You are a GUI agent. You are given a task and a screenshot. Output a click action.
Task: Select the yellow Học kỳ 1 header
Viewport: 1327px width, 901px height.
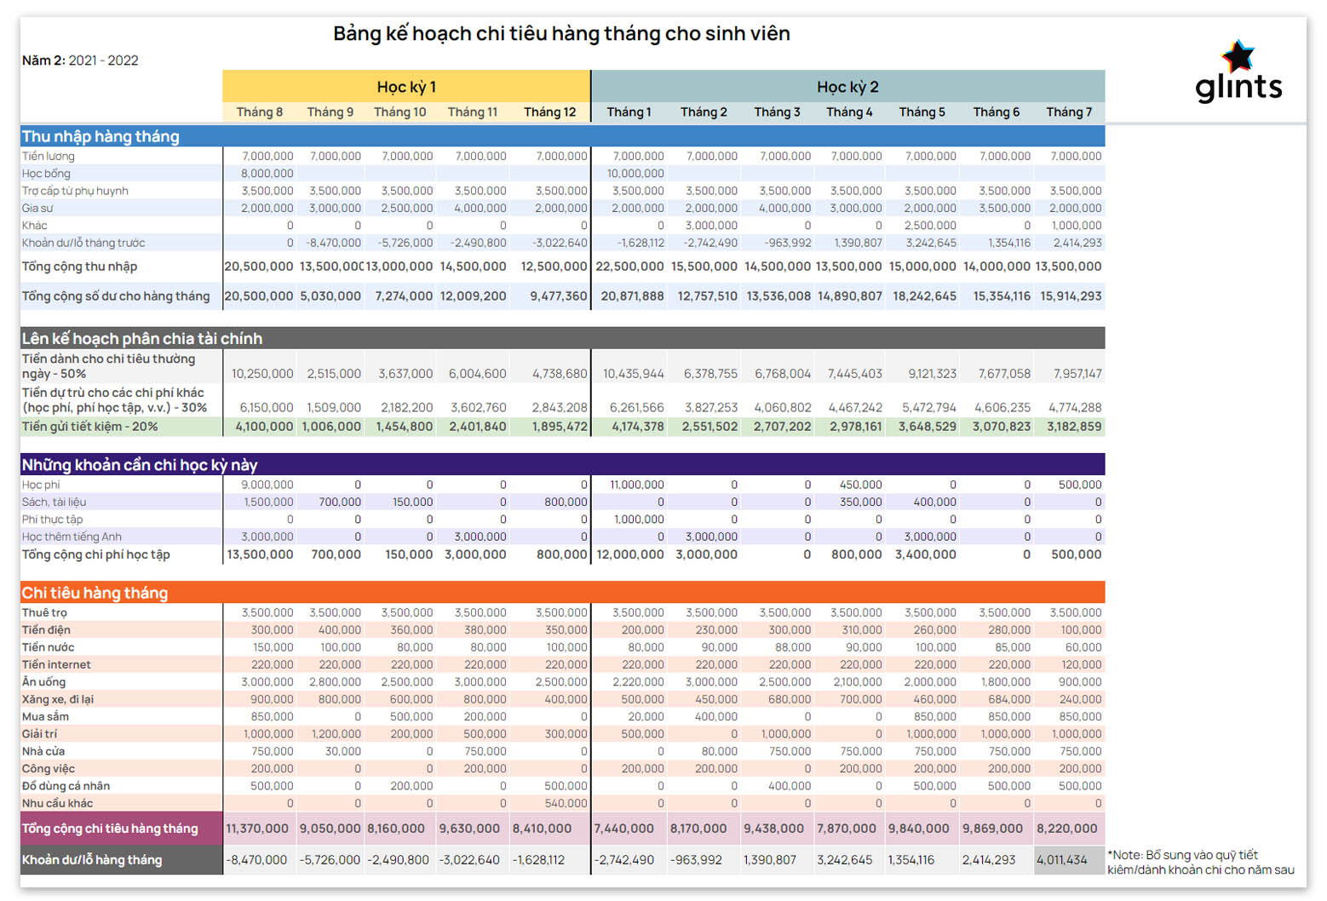406,87
